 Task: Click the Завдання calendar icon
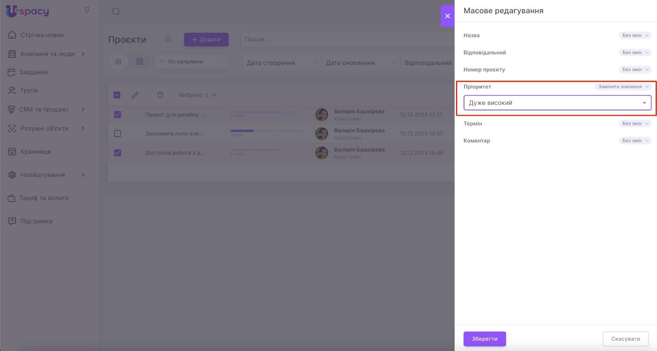click(11, 72)
